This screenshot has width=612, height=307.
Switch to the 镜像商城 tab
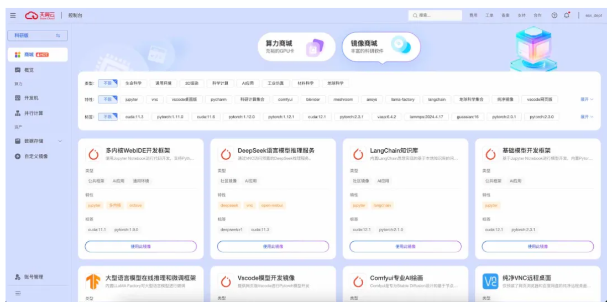point(381,47)
